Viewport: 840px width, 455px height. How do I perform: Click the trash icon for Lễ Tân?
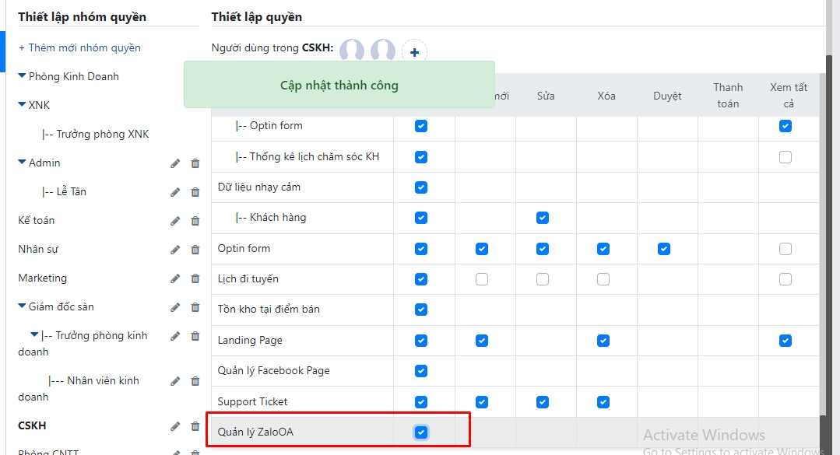click(195, 192)
